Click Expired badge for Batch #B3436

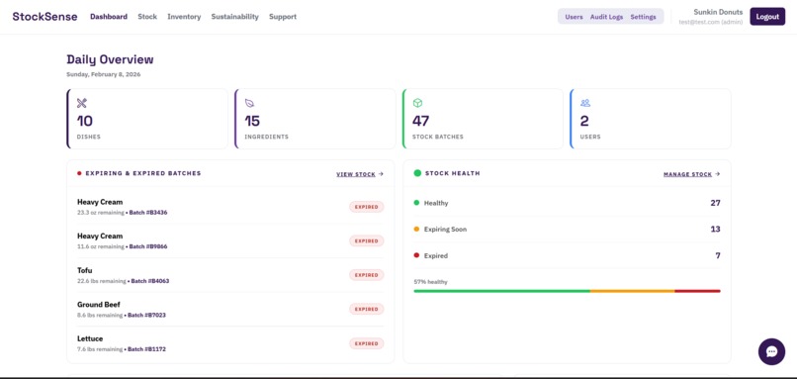(x=367, y=207)
